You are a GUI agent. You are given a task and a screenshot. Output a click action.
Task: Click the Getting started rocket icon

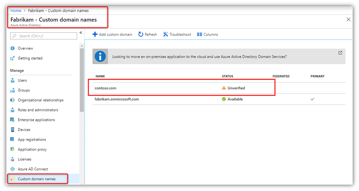point(13,58)
